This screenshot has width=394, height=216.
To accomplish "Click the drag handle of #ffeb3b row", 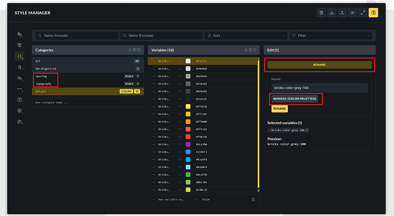I will [180, 107].
